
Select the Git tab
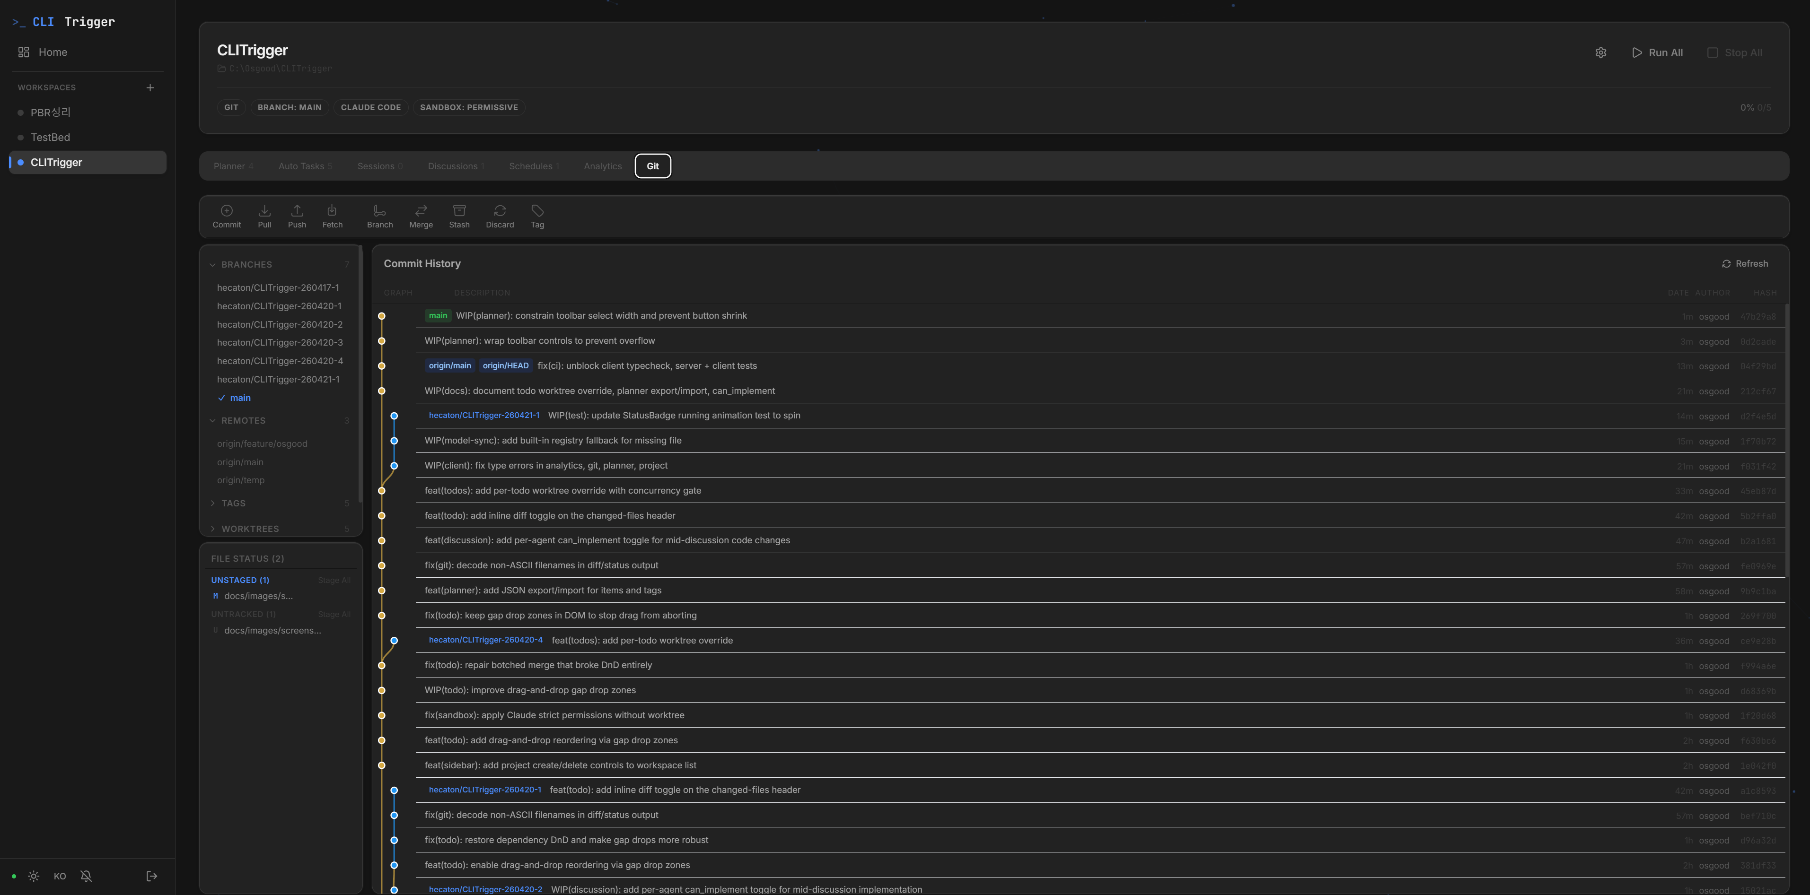[652, 166]
